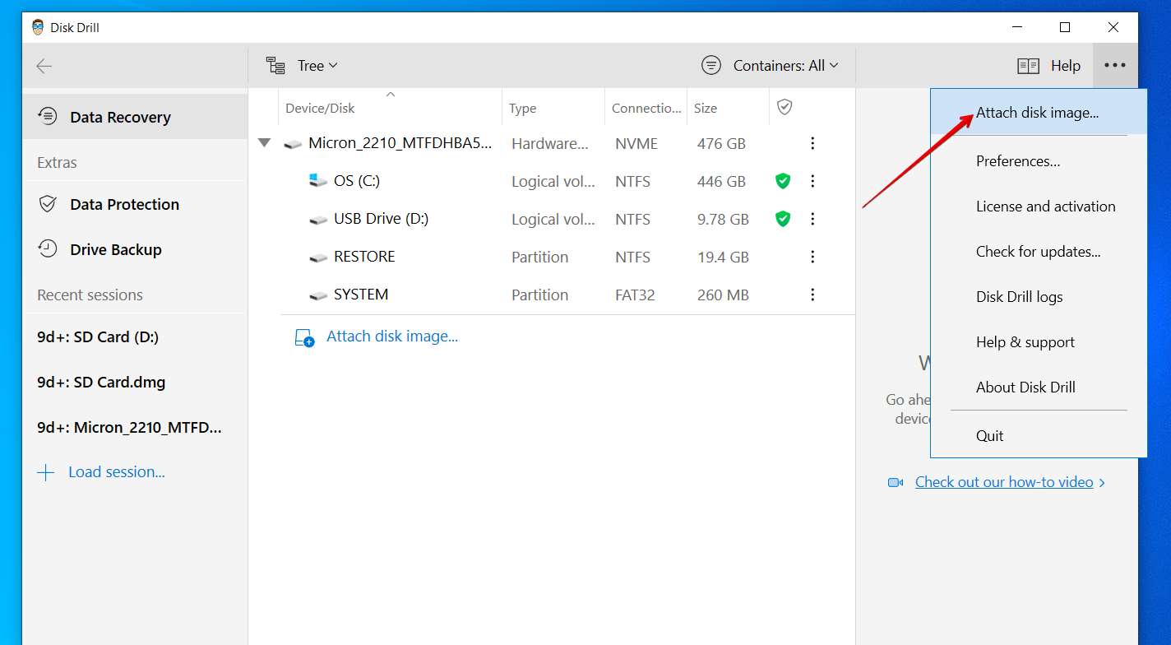Click the Data Recovery sidebar icon
This screenshot has height=645, width=1171.
pos(48,116)
